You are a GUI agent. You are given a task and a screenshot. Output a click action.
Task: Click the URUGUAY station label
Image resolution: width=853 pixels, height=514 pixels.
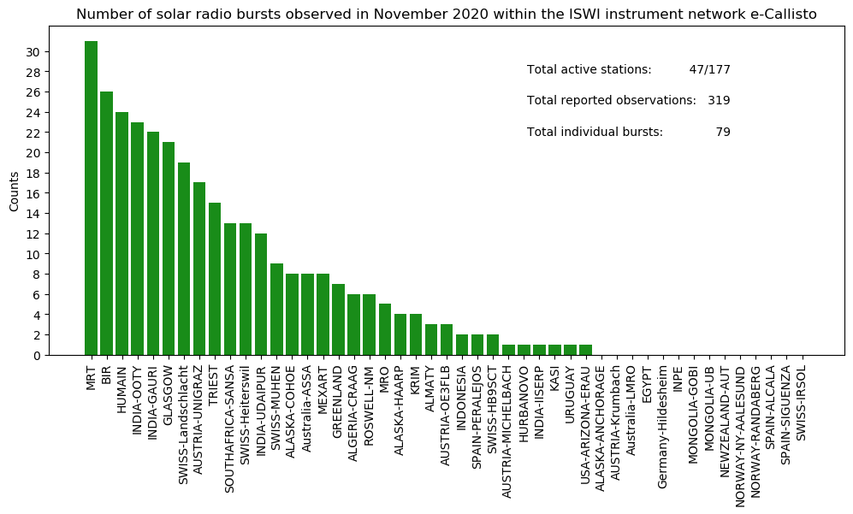click(569, 394)
